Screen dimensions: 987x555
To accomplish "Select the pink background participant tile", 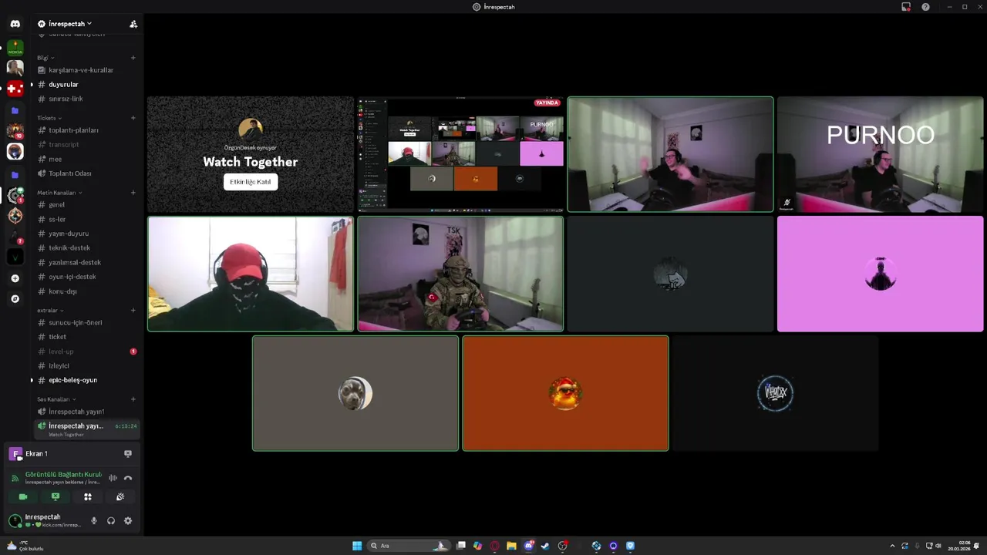I will tap(880, 274).
